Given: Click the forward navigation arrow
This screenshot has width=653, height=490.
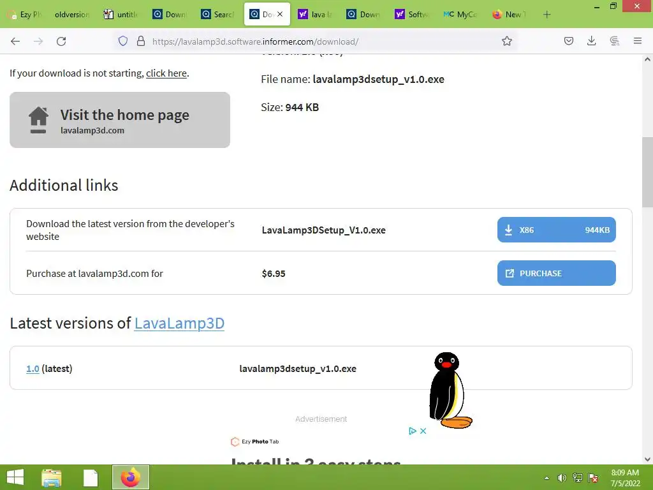Looking at the screenshot, I should coord(38,41).
